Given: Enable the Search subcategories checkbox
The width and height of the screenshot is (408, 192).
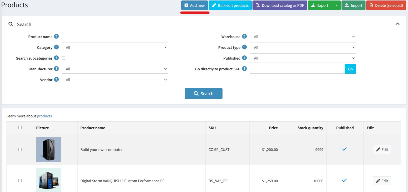Looking at the screenshot, I should tap(63, 58).
